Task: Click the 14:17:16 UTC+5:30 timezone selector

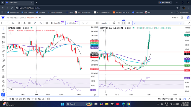Action: click(x=166, y=99)
